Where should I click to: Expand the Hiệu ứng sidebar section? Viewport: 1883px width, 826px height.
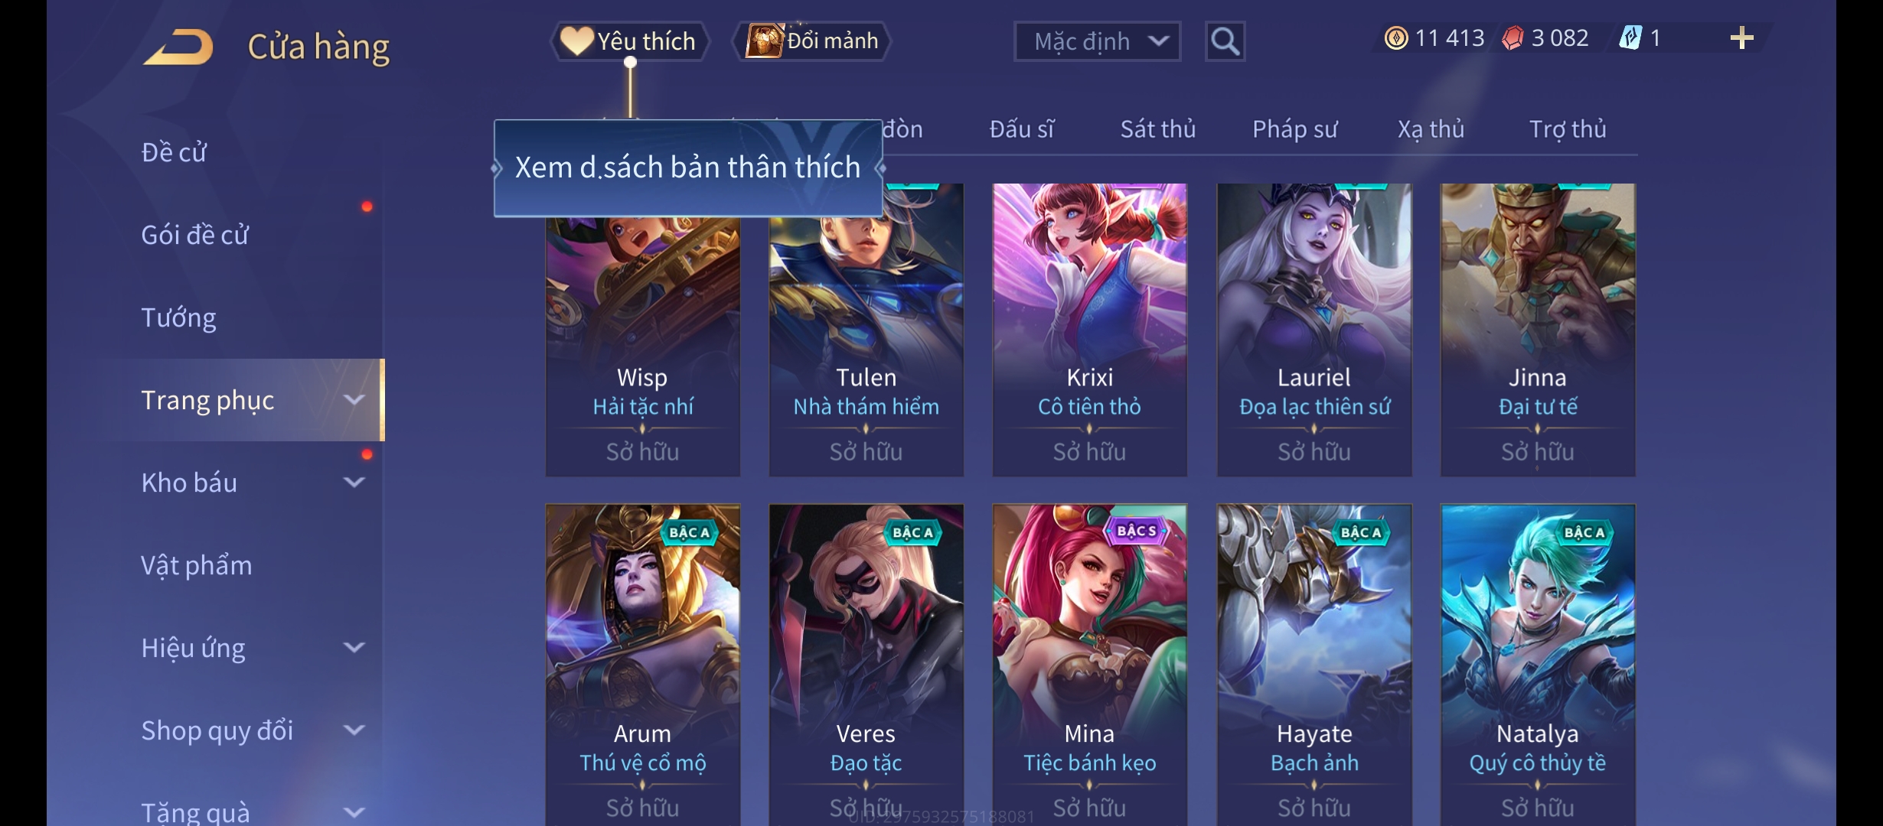354,648
